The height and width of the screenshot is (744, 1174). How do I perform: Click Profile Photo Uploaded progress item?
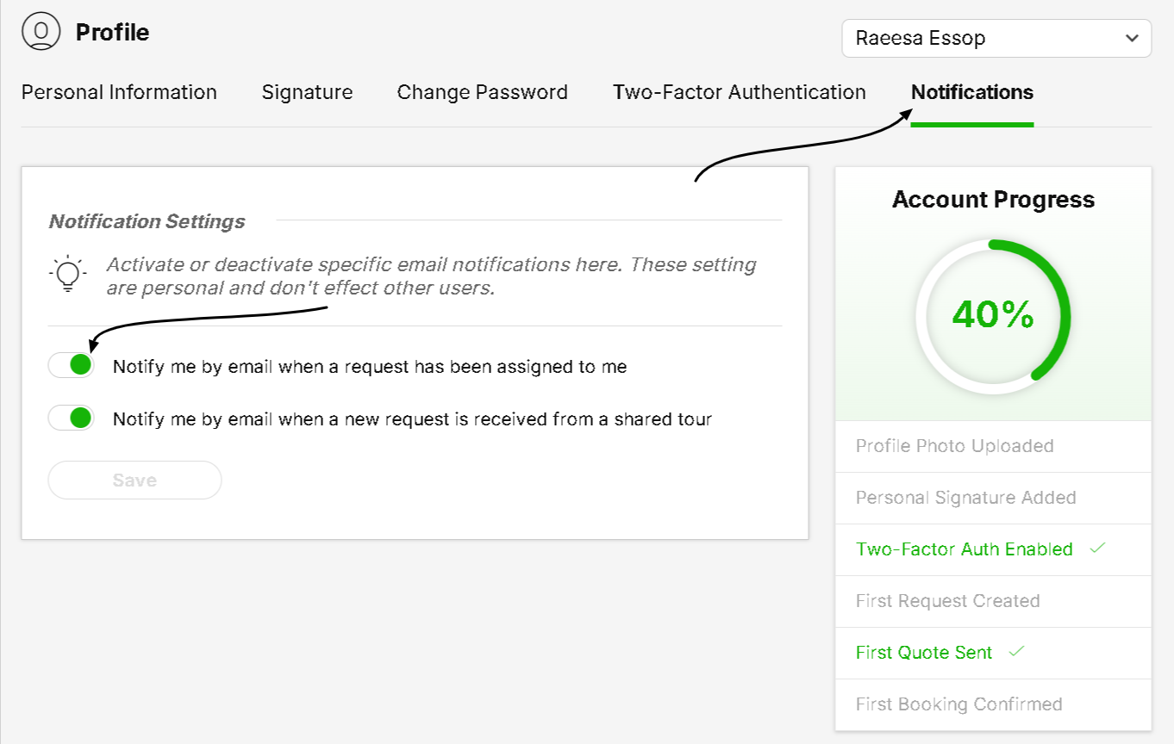point(954,446)
